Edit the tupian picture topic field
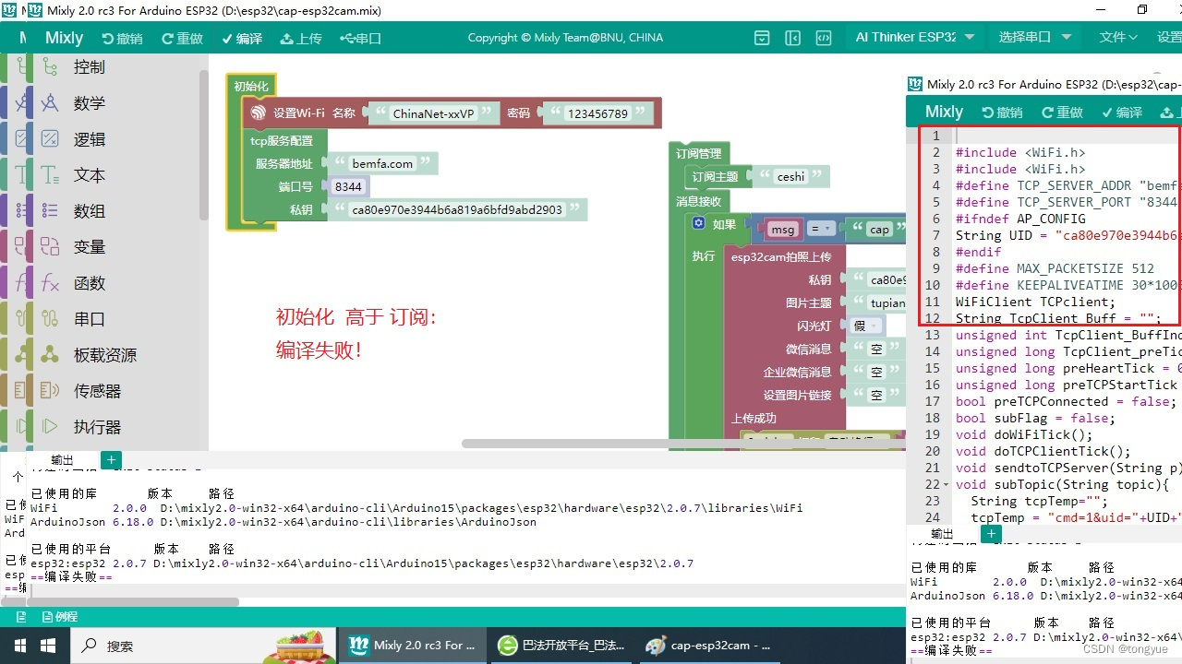1182x664 pixels. [887, 302]
